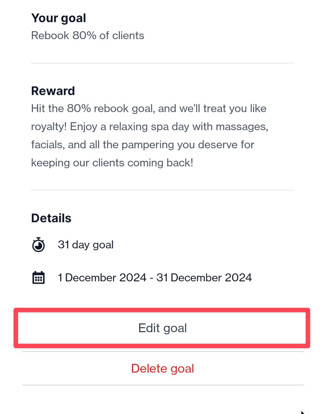Click the 1 December 2024 start date
324x414 pixels.
[102, 278]
